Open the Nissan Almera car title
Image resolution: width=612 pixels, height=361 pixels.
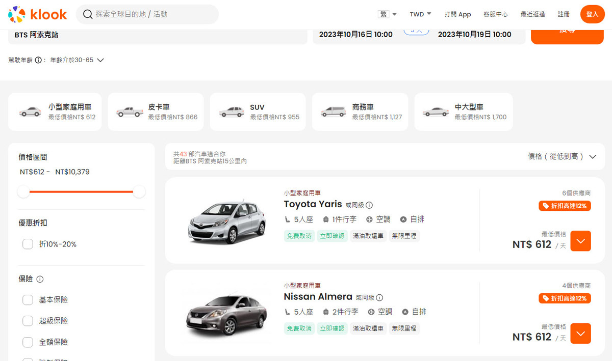click(318, 296)
